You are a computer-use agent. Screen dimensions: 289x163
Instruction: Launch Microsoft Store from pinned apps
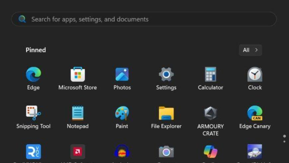click(78, 75)
